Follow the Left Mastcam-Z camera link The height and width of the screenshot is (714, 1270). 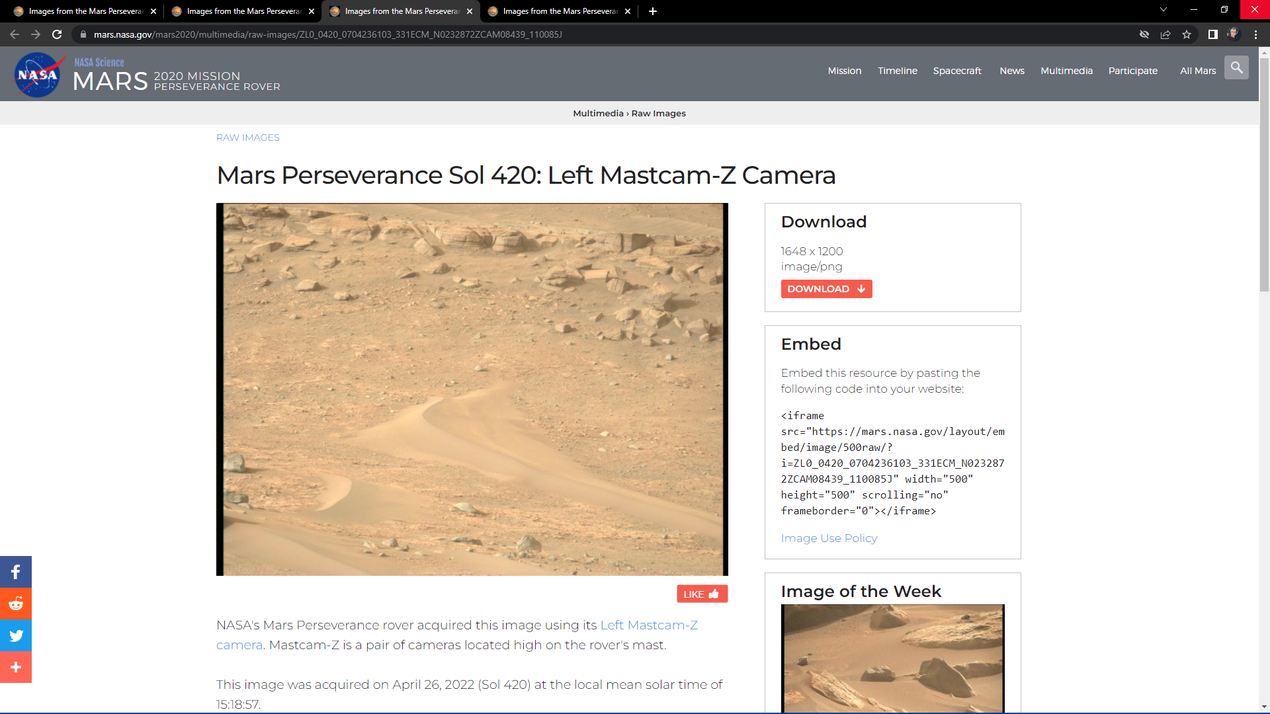tap(648, 625)
